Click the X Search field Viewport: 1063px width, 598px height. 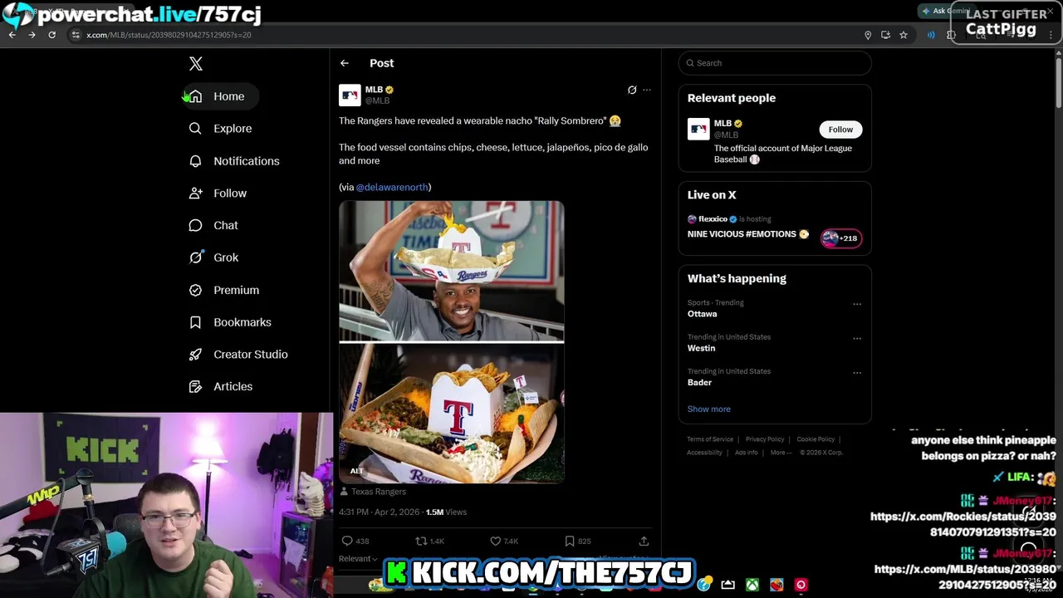[x=775, y=63]
